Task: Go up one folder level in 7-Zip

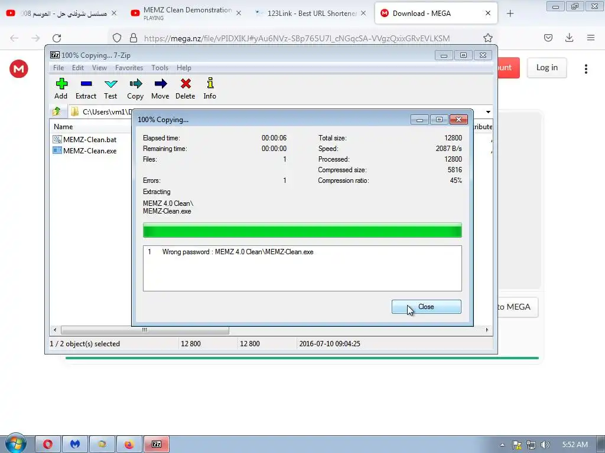Action: (x=57, y=111)
